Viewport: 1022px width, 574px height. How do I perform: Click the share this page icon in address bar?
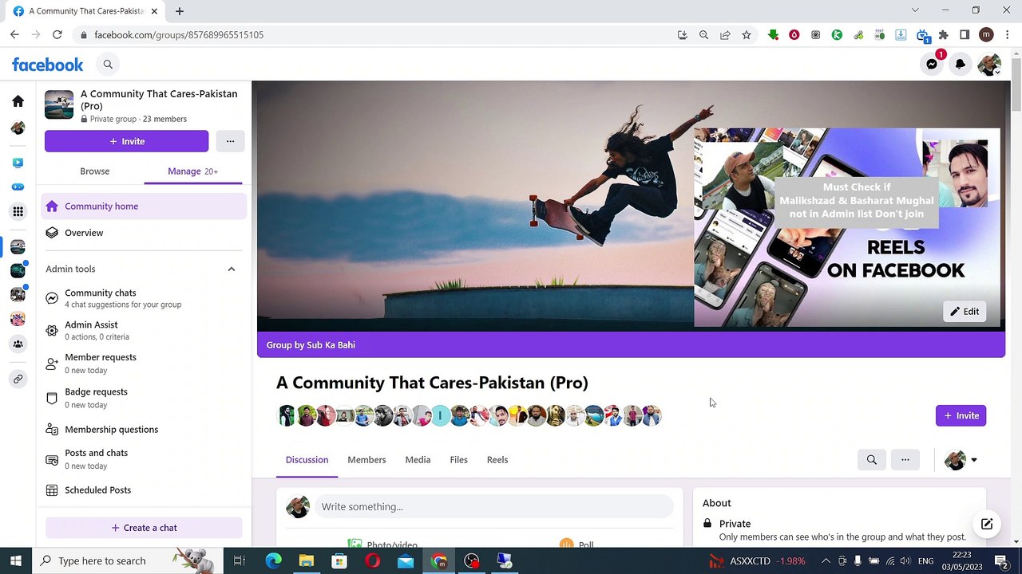[x=725, y=35]
